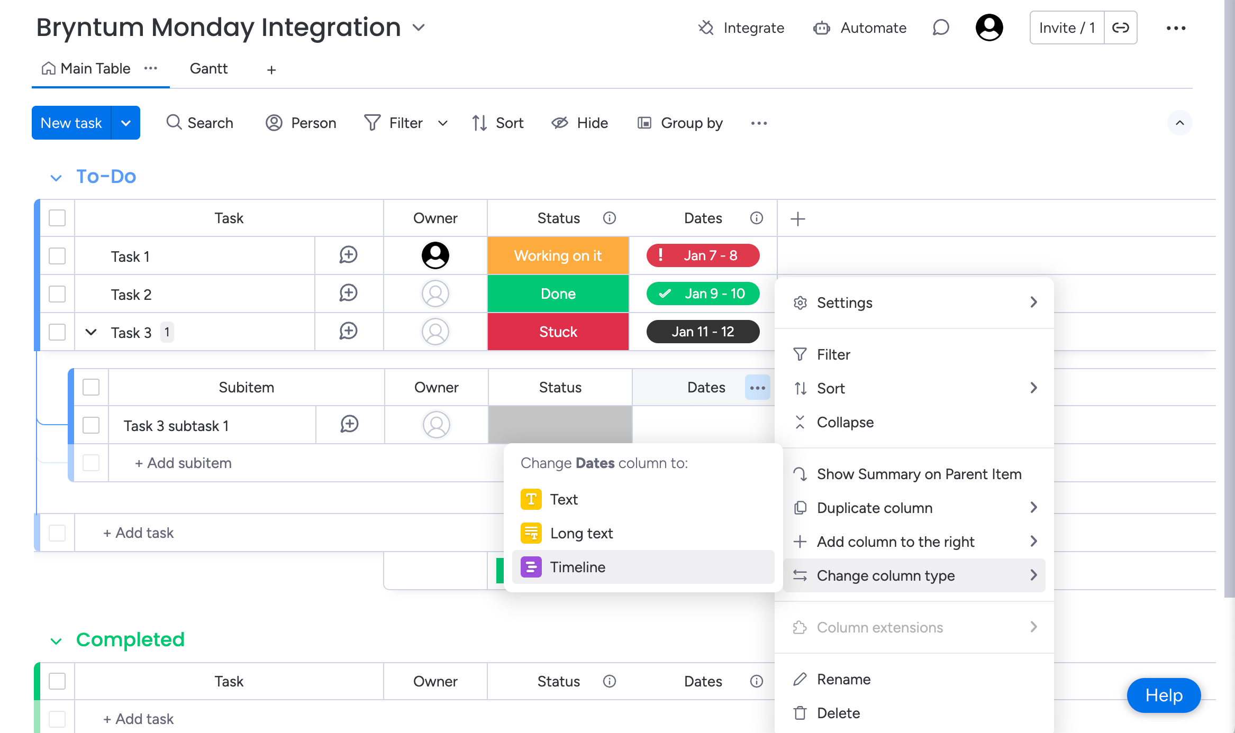Change Dates column to Long text
This screenshot has height=733, width=1235.
point(643,533)
